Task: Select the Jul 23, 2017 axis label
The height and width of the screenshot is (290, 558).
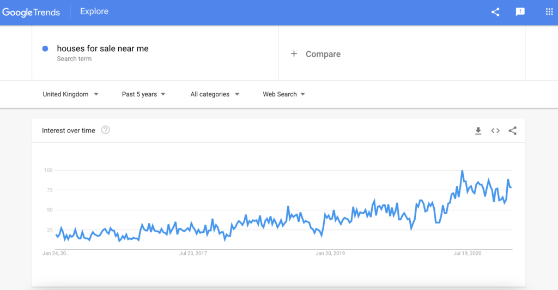Action: tap(193, 253)
